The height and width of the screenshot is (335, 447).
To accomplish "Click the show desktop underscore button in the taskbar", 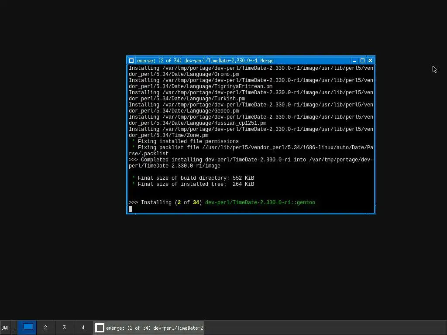I will point(14,328).
